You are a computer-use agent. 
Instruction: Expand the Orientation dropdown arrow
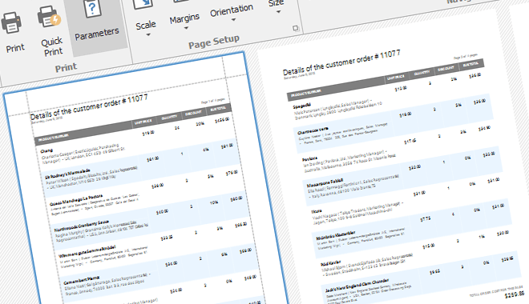[233, 19]
